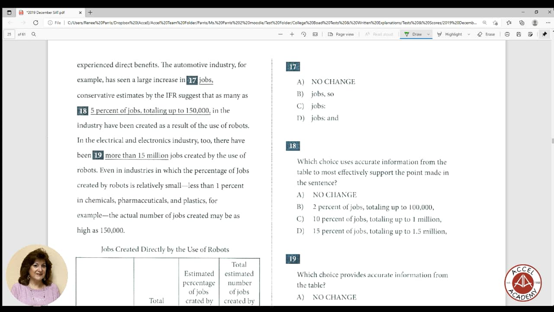Image resolution: width=554 pixels, height=312 pixels.
Task: Click the search icon in PDF toolbar
Action: (x=34, y=34)
